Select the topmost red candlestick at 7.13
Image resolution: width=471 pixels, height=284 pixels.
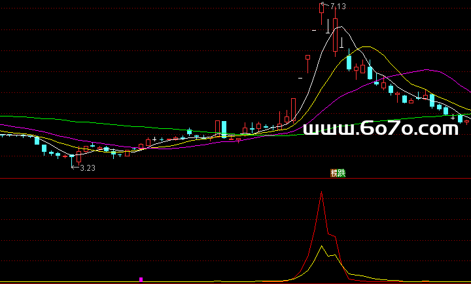[321, 8]
